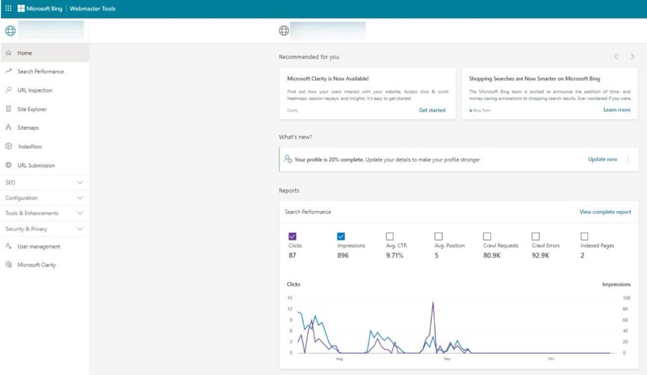The width and height of the screenshot is (647, 375).
Task: Click the Microsoft apps launcher grid
Action: [8, 8]
